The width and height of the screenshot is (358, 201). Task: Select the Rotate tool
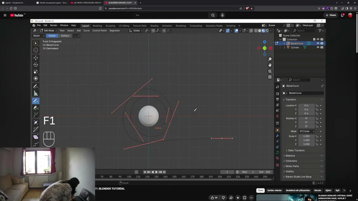(36, 65)
